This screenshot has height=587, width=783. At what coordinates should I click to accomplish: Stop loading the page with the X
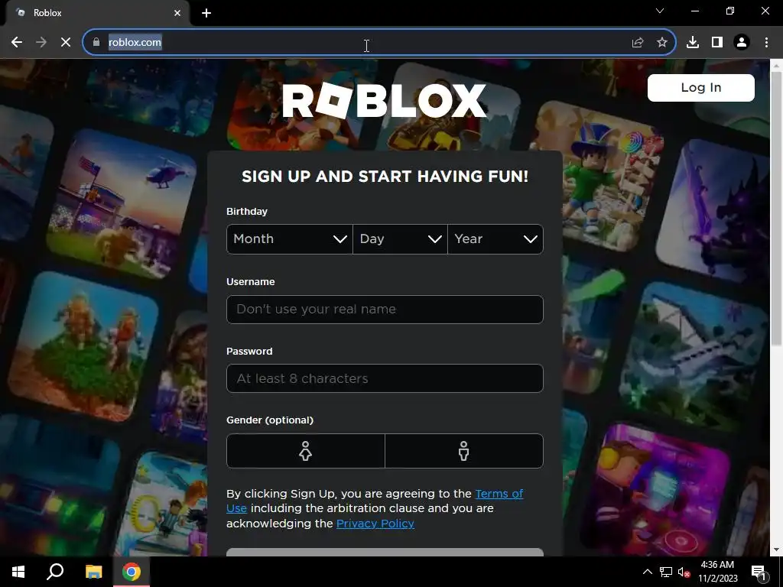(x=66, y=43)
